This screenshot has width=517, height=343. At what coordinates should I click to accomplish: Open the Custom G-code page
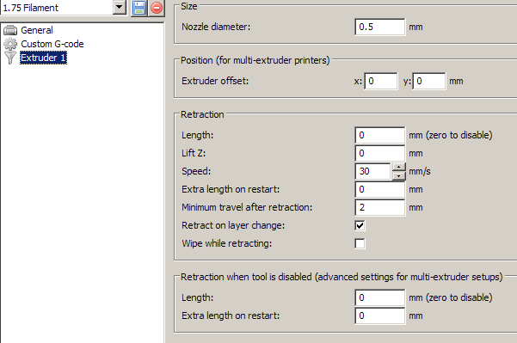click(x=52, y=44)
